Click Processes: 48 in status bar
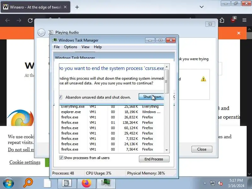Screen dimensions: 252x189 coord(63,173)
